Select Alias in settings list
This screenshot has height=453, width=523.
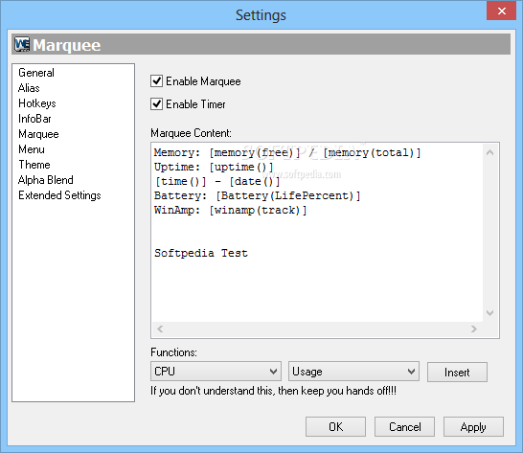point(29,88)
